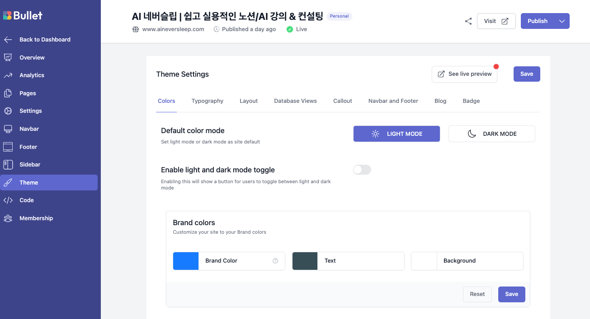Click See live preview button

[464, 74]
